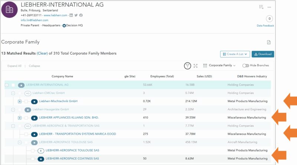Screen dimensions: 297x165
Task: Open the three-dot more options menu
Action: tap(269, 7)
